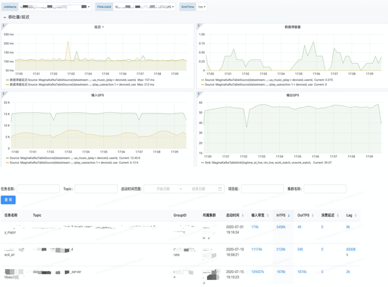Open the JobName variable dropdown
The image size is (388, 287).
pos(54,7)
